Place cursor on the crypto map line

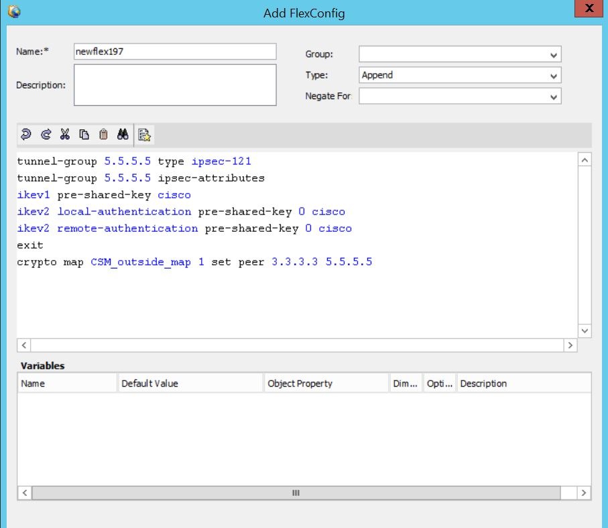coord(194,262)
